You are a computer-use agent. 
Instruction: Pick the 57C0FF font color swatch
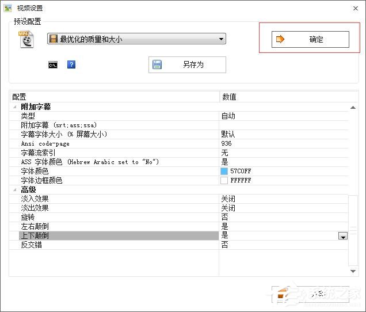coord(224,172)
